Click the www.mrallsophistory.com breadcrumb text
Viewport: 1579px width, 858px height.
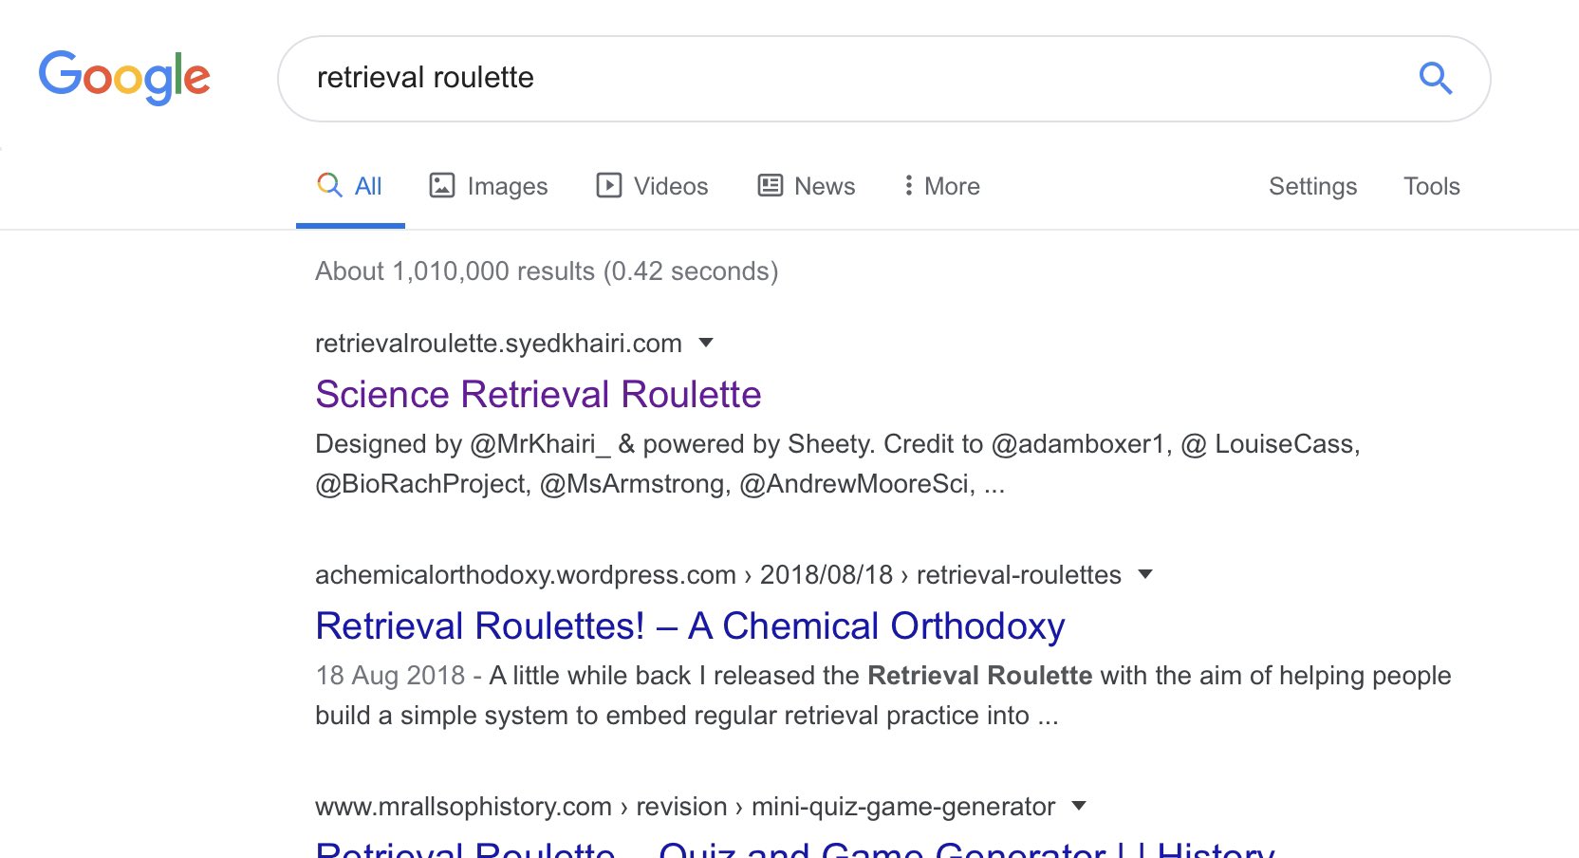pyautogui.click(x=685, y=806)
